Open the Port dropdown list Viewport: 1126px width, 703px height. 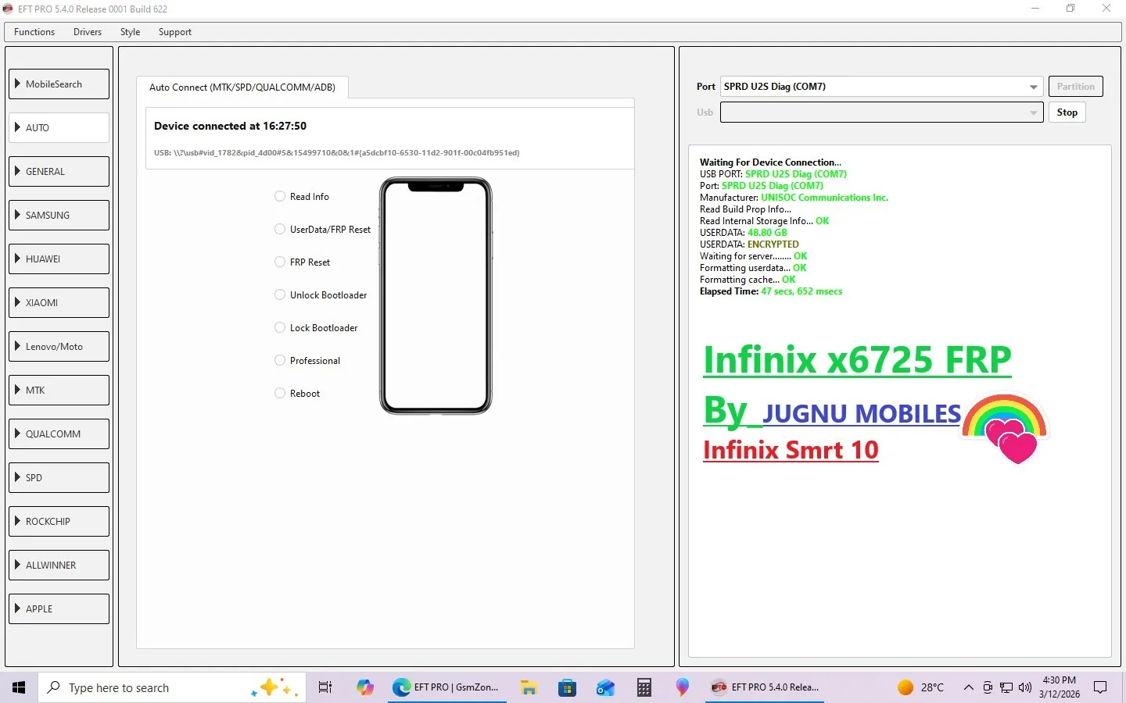click(1034, 87)
